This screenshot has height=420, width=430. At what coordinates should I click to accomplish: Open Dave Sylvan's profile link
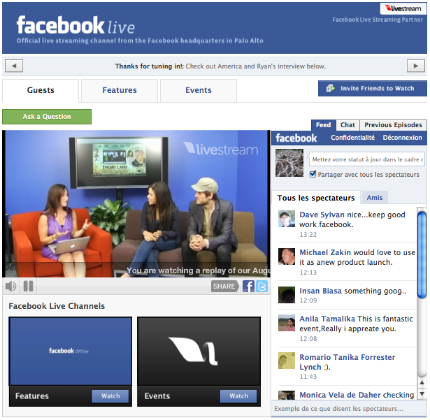pos(322,215)
